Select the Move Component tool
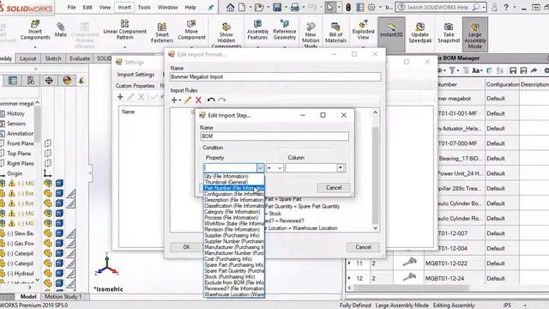This screenshot has width=549, height=309. point(191,30)
